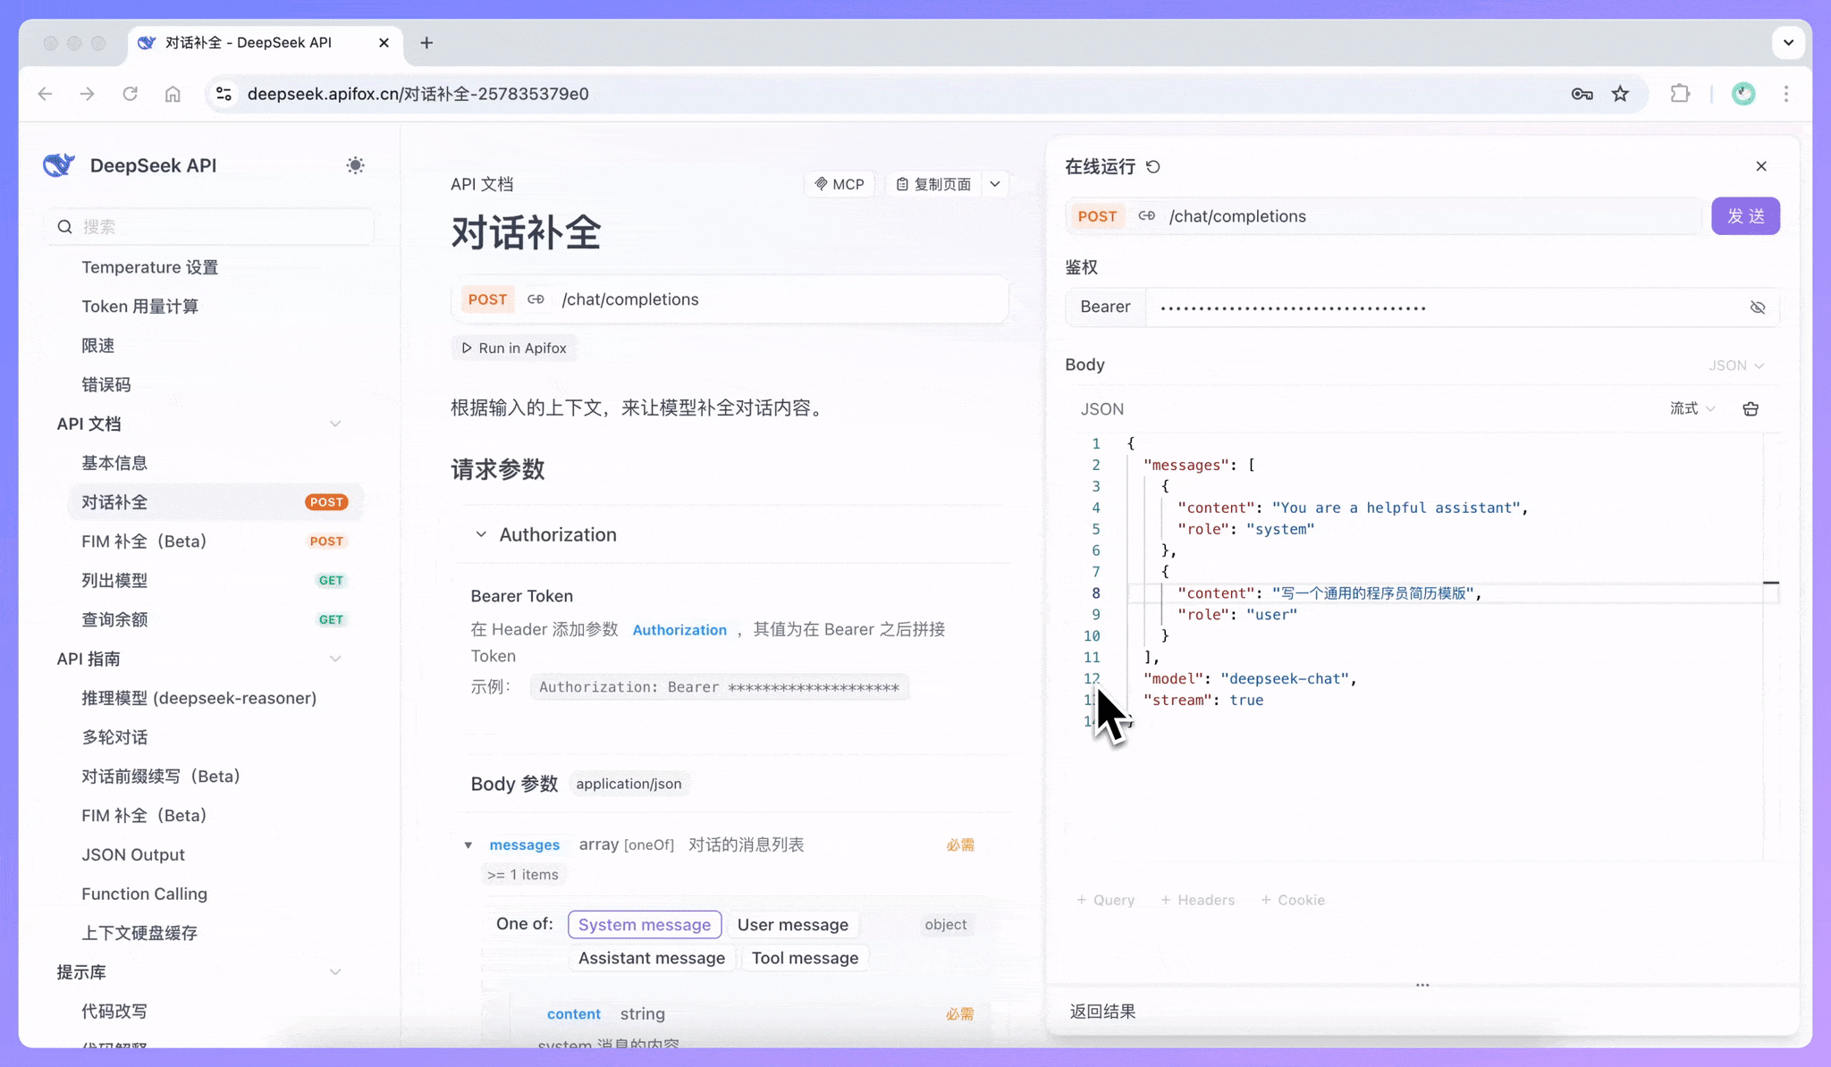Screen dimensions: 1831x1067
Task: Click the reset icon beside 在线运行
Action: pos(1153,167)
